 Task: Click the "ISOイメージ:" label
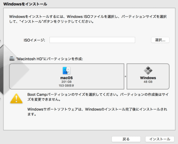[x=34, y=40]
